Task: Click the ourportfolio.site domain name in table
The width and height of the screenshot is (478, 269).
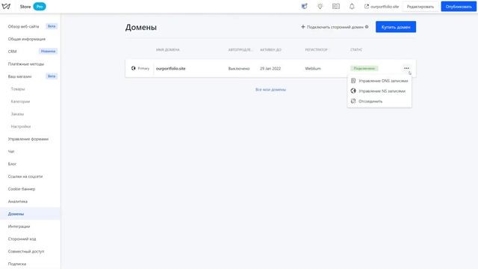Action: [x=171, y=68]
